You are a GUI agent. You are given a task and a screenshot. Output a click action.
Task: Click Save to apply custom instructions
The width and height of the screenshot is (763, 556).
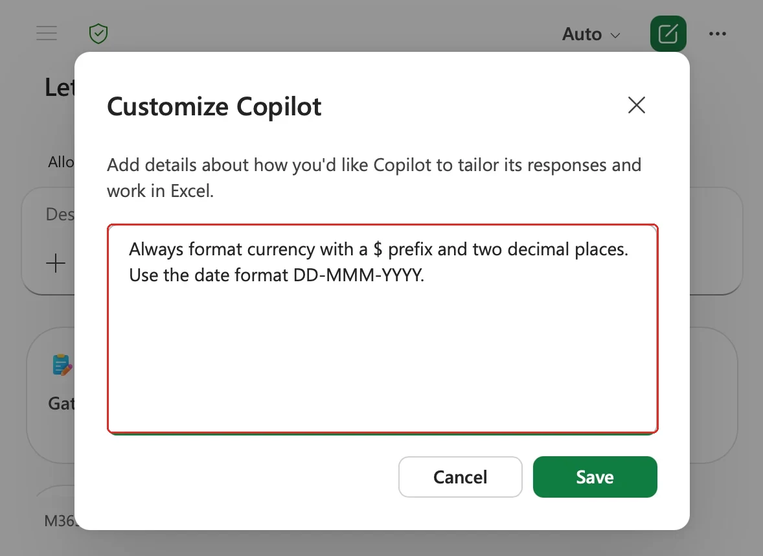[595, 477]
